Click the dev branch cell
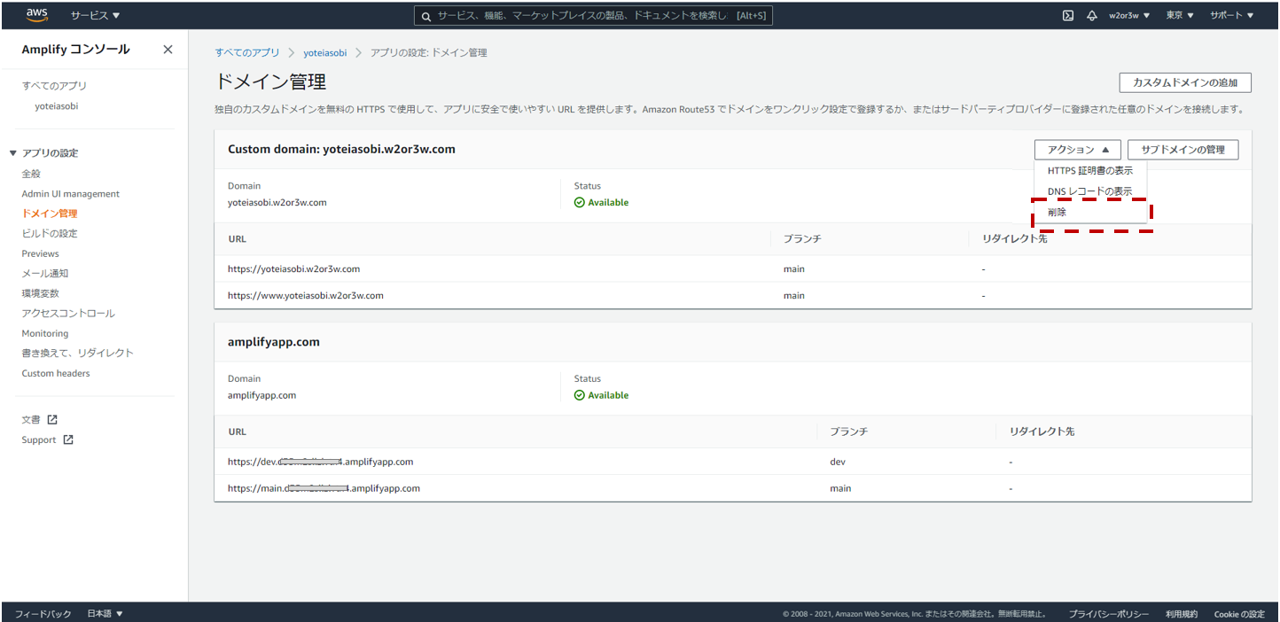The height and width of the screenshot is (622, 1280). tap(837, 462)
